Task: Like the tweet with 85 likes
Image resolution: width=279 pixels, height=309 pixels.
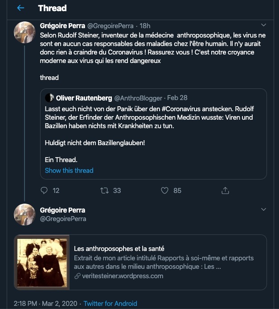Action: [x=165, y=190]
